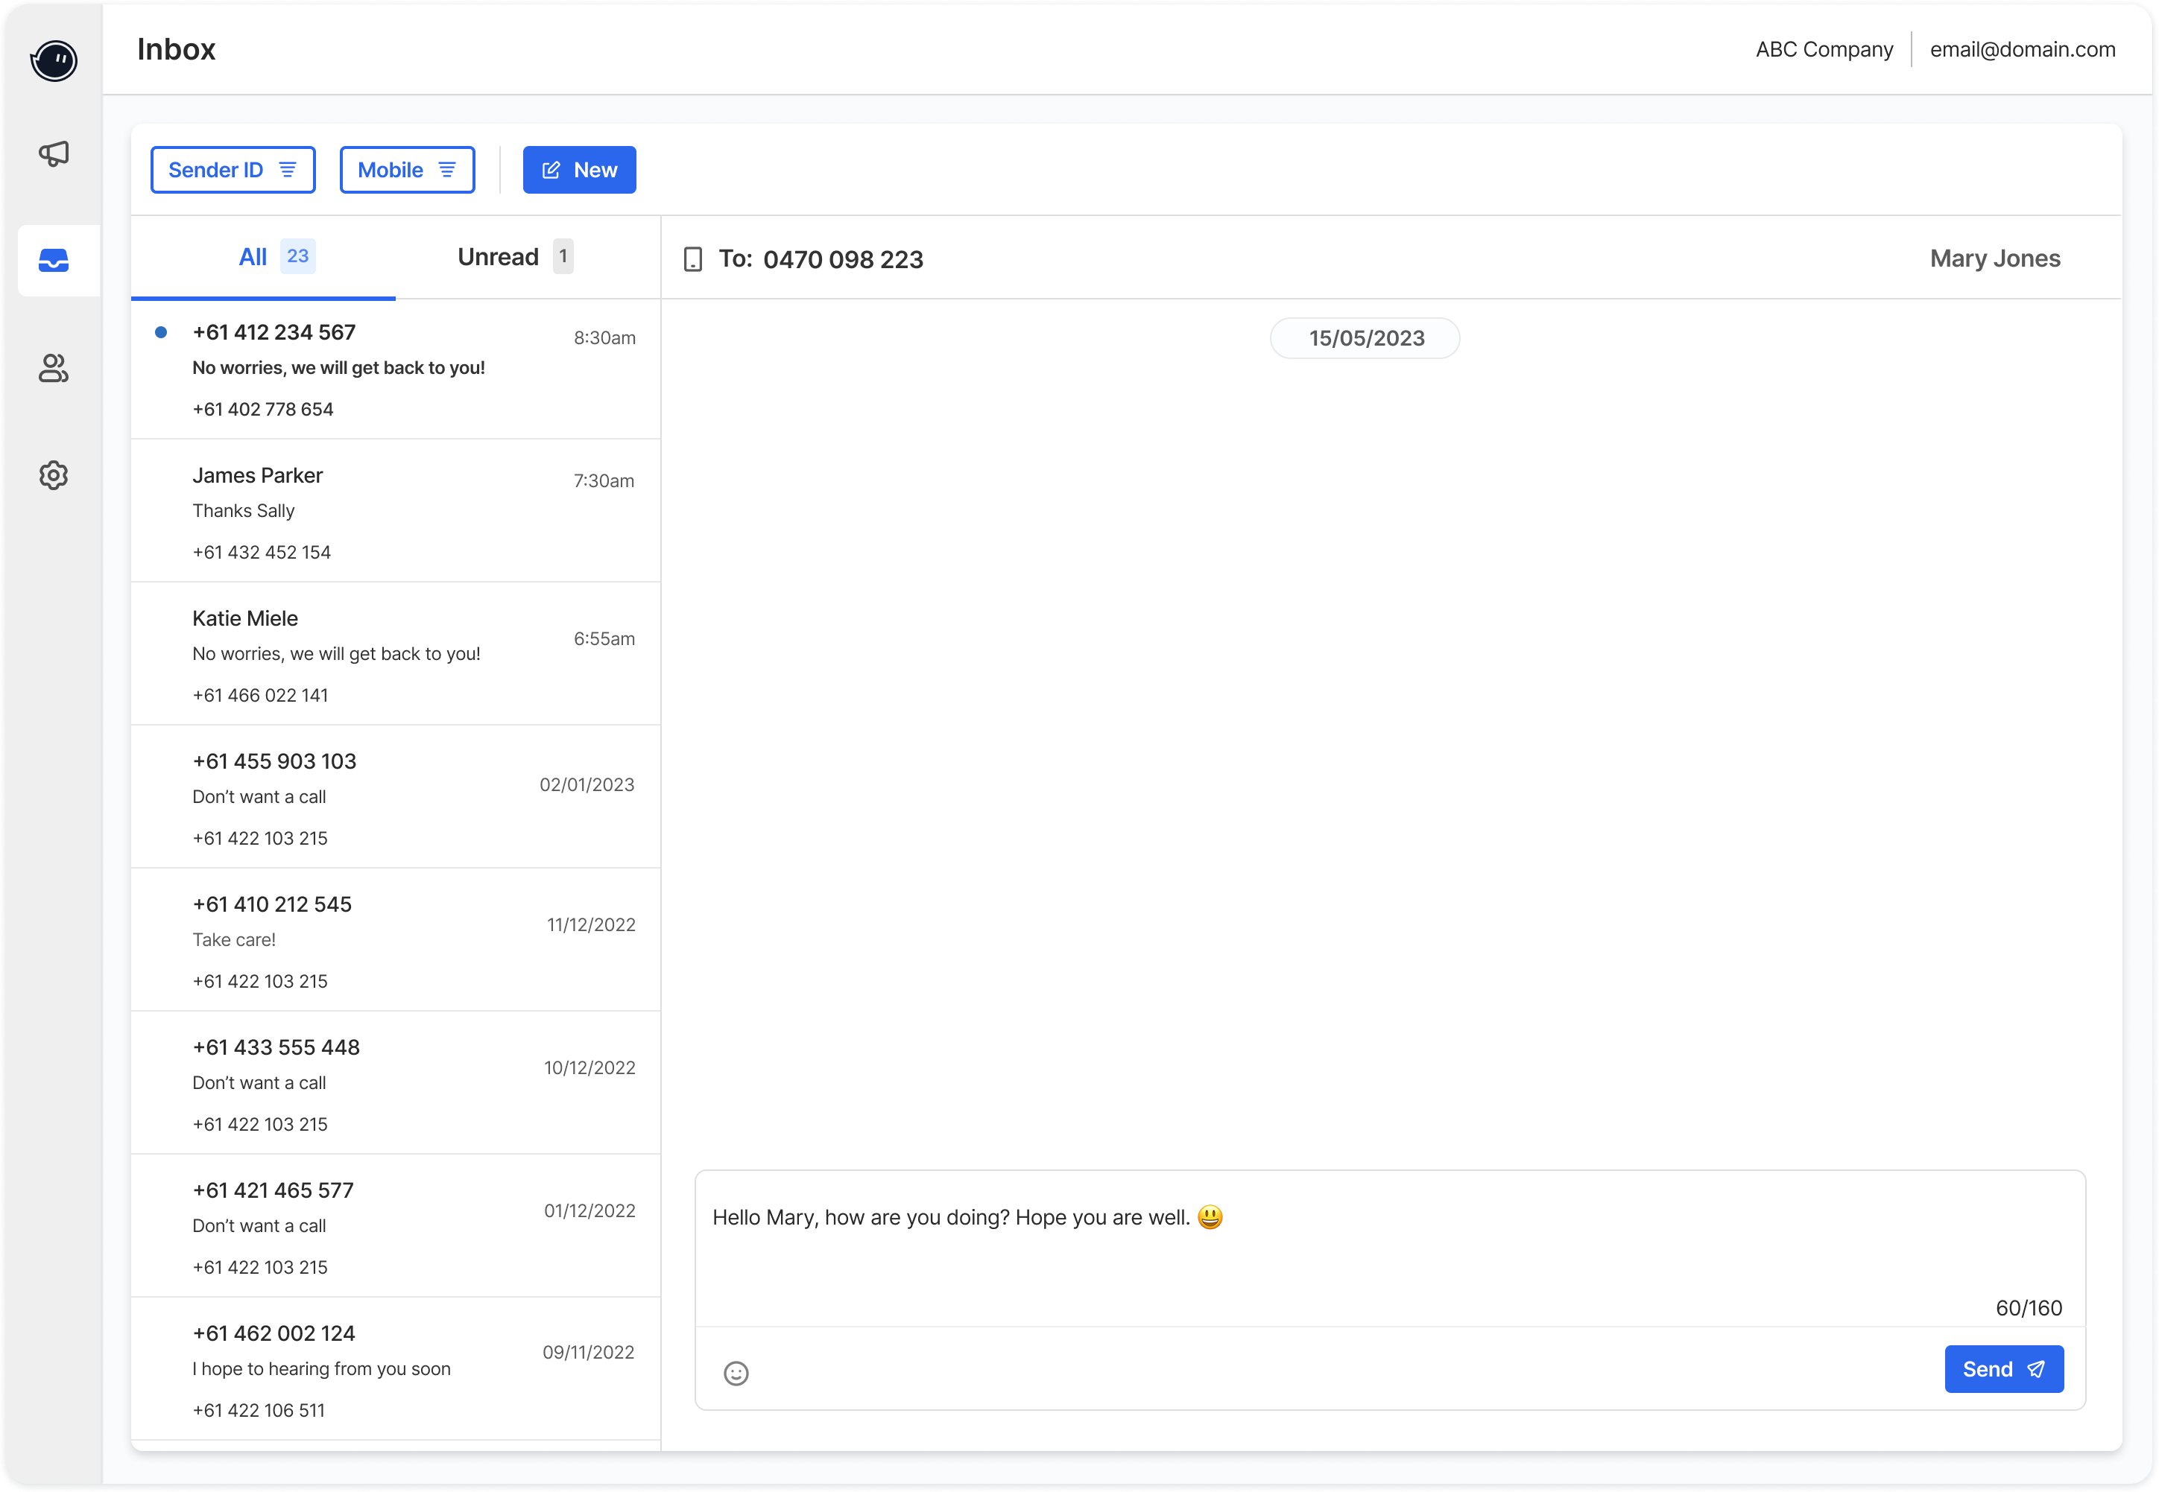Open conversation from +61 433 555 448
This screenshot has height=1492, width=2159.
click(x=396, y=1084)
